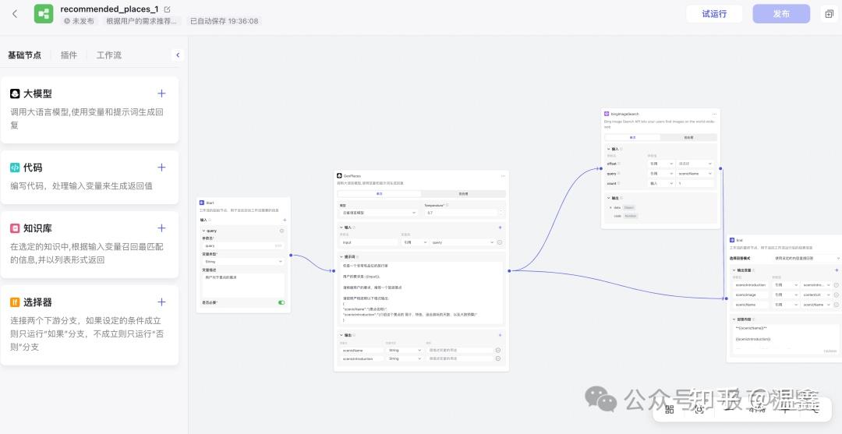This screenshot has height=434, width=842.
Task: Click the 发布 button
Action: [781, 14]
